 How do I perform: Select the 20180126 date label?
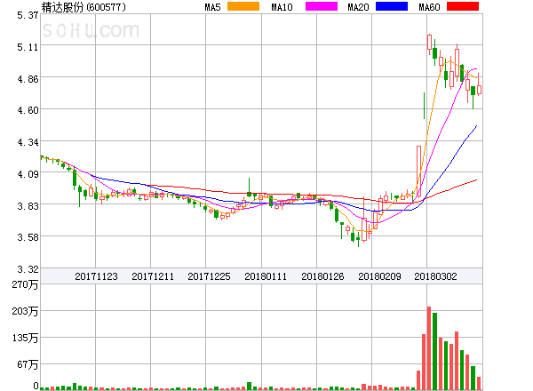pyautogui.click(x=322, y=276)
